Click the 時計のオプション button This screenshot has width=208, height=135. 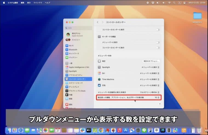pos(151,61)
